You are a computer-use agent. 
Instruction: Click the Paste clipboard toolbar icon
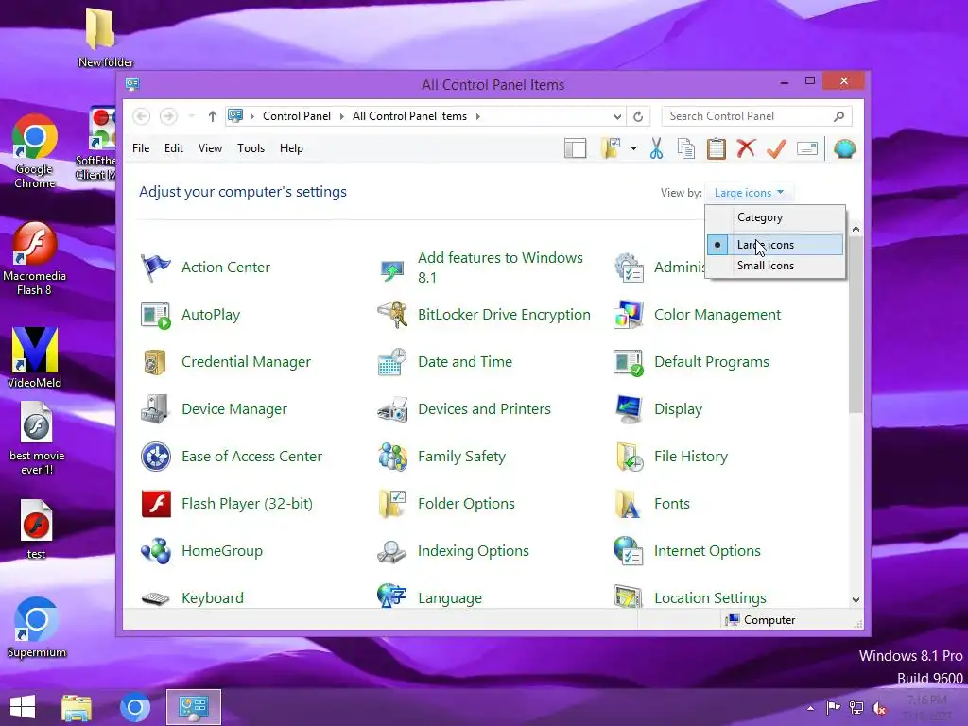tap(717, 148)
